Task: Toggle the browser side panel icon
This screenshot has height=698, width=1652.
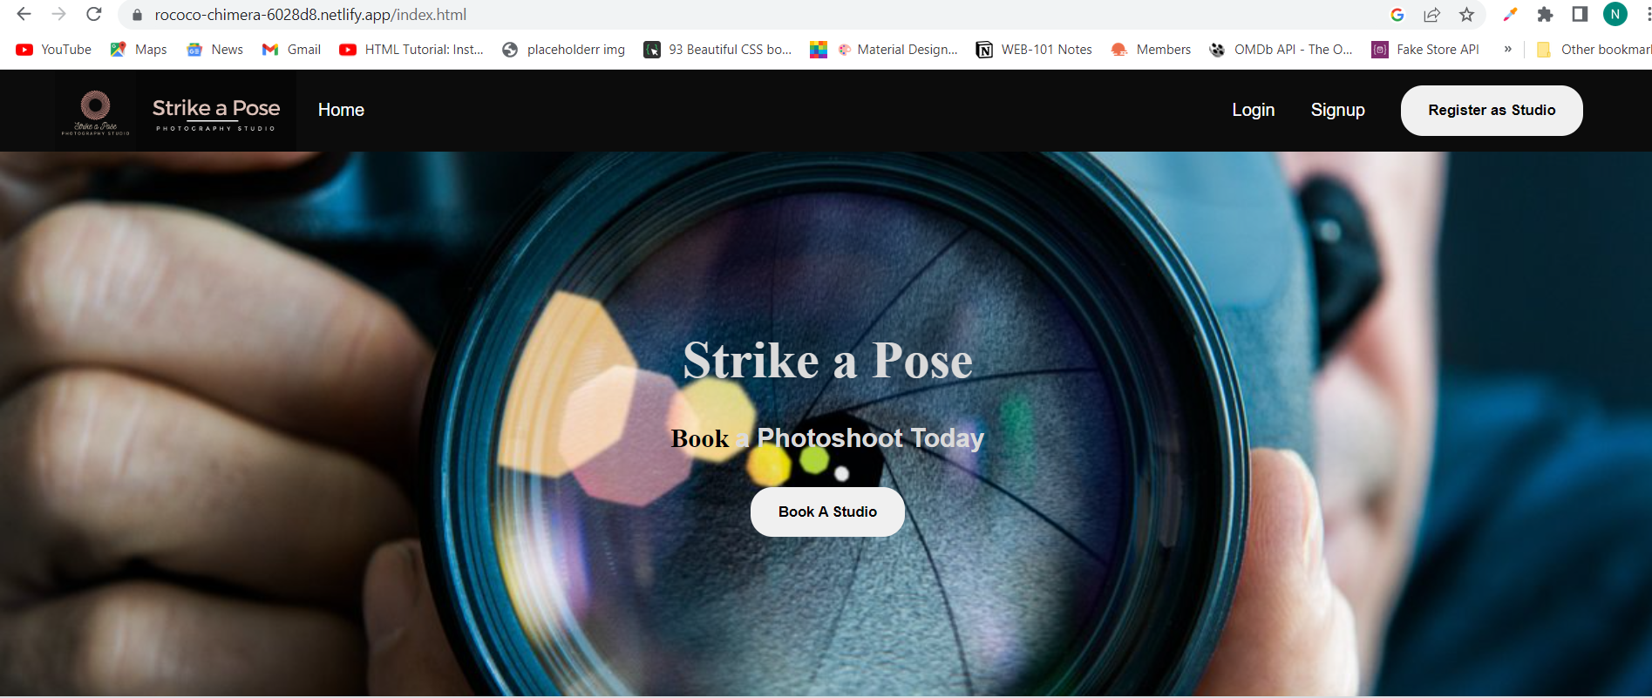Action: coord(1580,15)
